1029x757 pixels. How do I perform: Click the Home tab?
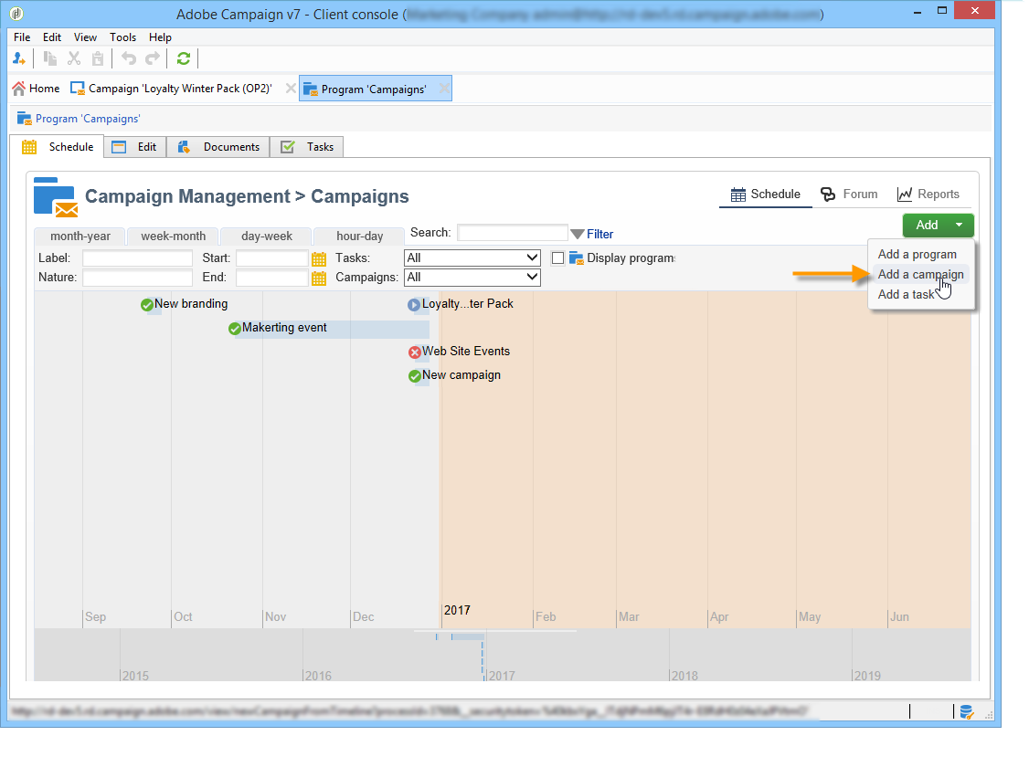[36, 89]
